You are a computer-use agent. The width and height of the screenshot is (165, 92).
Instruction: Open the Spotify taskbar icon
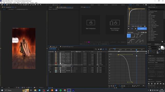pos(61,90)
